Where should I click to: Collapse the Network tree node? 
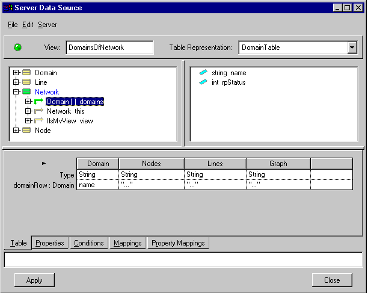pyautogui.click(x=16, y=92)
